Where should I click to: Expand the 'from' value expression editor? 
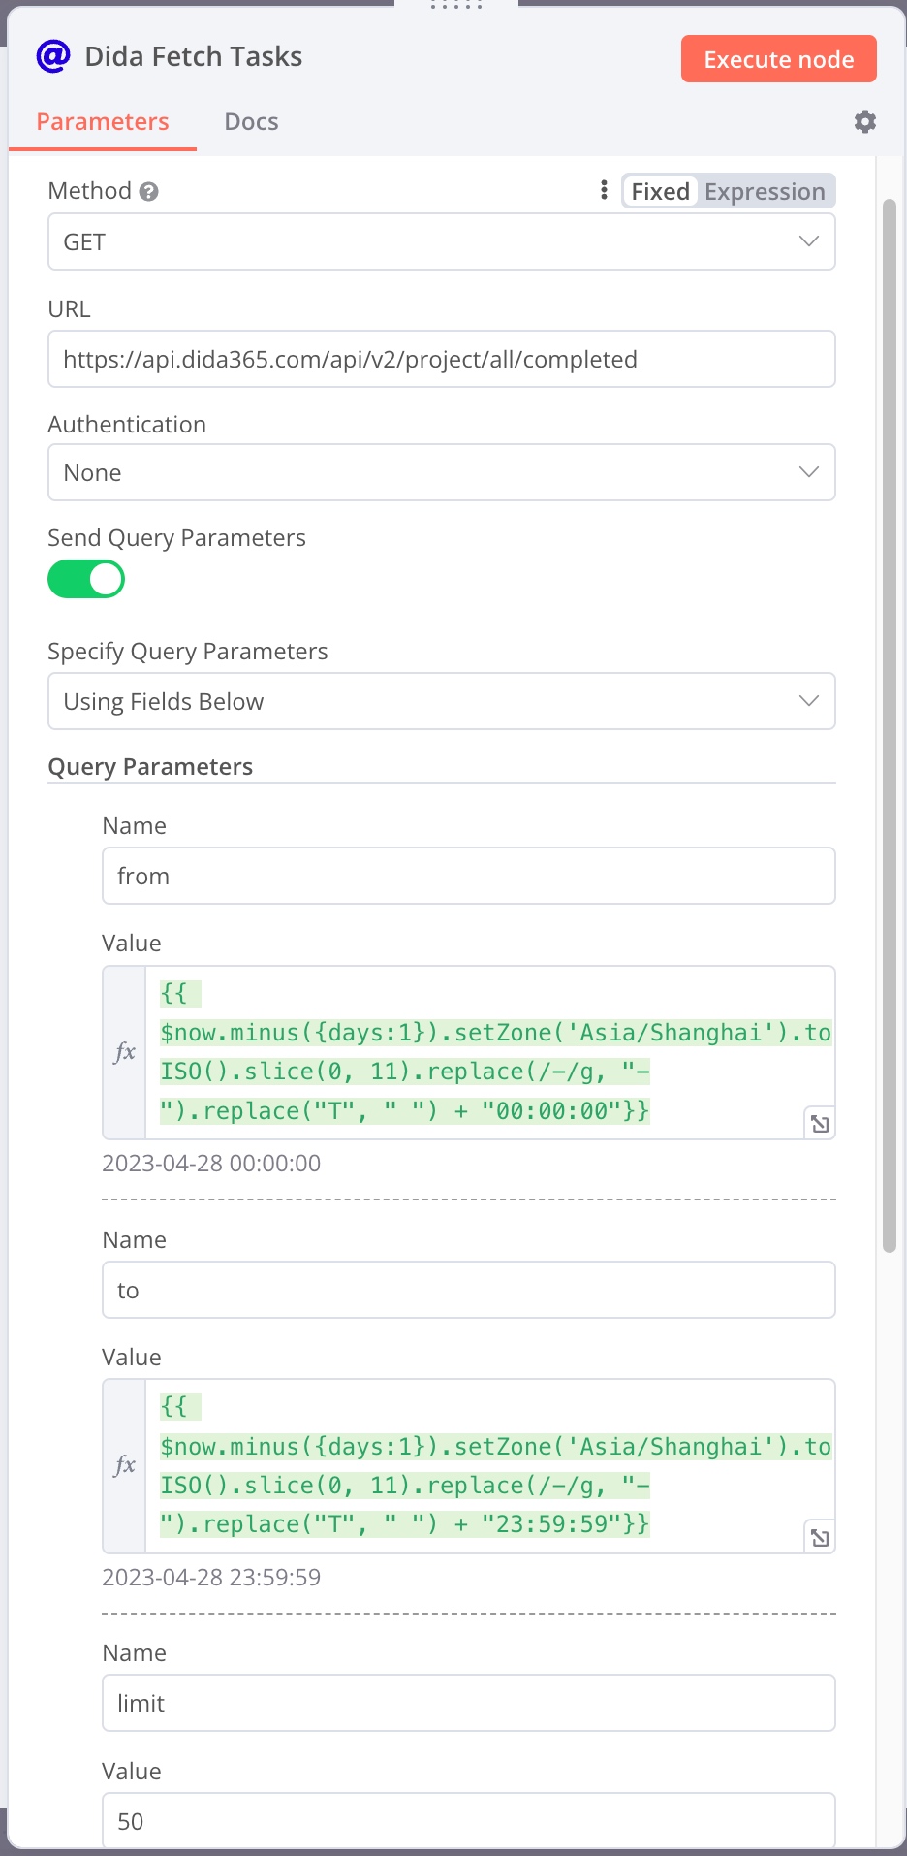coord(820,1124)
